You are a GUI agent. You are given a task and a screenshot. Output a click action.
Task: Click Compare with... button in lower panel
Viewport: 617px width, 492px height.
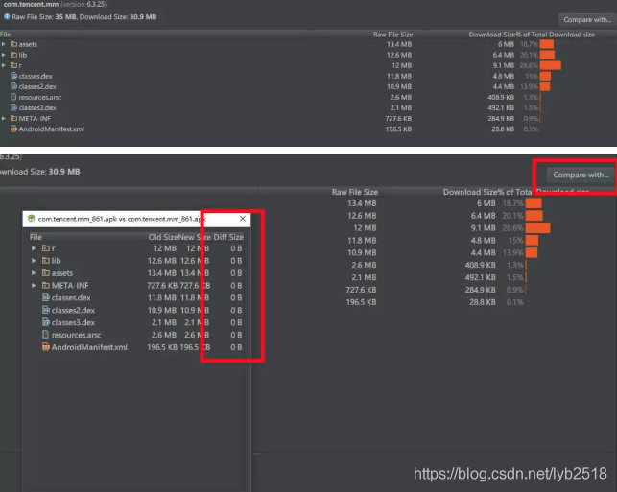[x=581, y=175]
